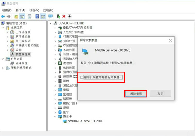The width and height of the screenshot is (195, 136).
Task: Expand the 服務與應用程式 node
Action: coord(3,68)
